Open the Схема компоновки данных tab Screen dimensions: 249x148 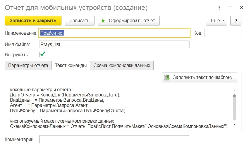122,66
